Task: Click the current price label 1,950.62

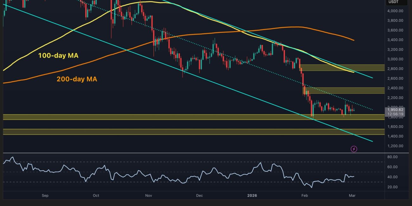Action: point(395,110)
